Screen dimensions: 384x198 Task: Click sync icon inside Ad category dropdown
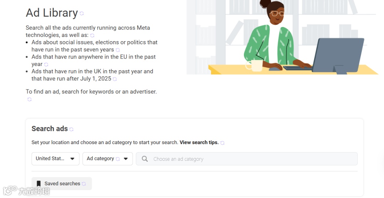(118, 159)
